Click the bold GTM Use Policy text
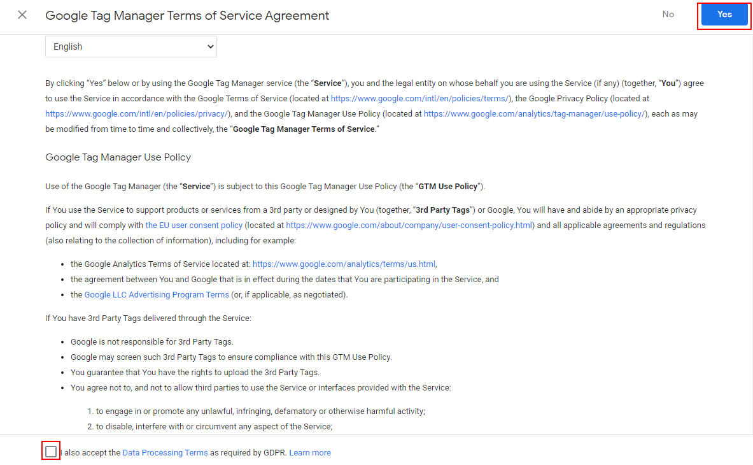This screenshot has width=753, height=465. tap(447, 187)
